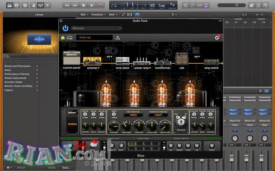Toggle the POST MID bypass switch
The width and height of the screenshot is (275, 171).
tap(202, 114)
